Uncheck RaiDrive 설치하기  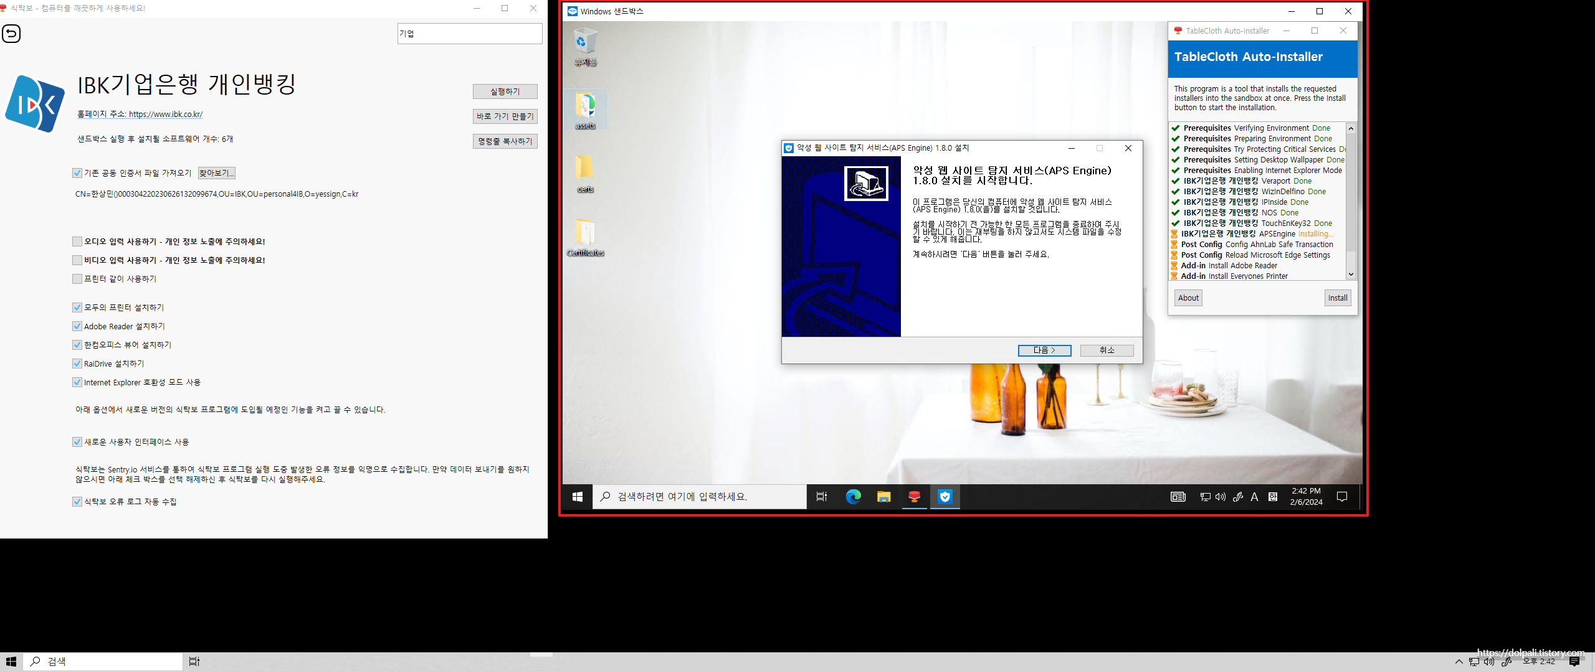coord(77,364)
